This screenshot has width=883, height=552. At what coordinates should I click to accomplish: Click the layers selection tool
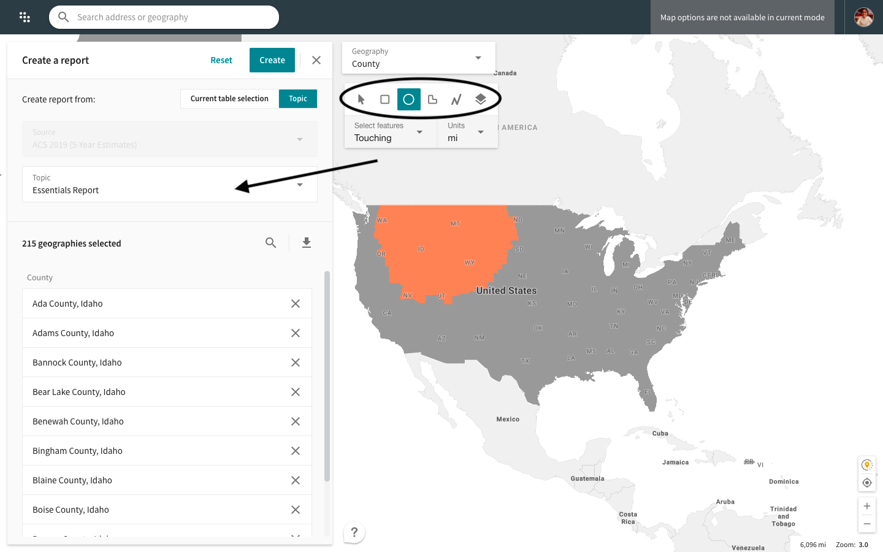pyautogui.click(x=481, y=99)
